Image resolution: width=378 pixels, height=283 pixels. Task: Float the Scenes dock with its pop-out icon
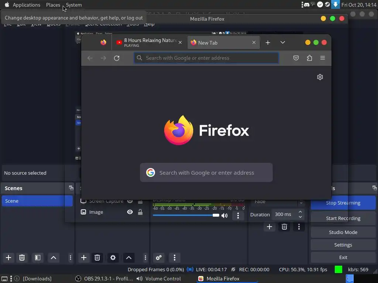click(x=71, y=188)
